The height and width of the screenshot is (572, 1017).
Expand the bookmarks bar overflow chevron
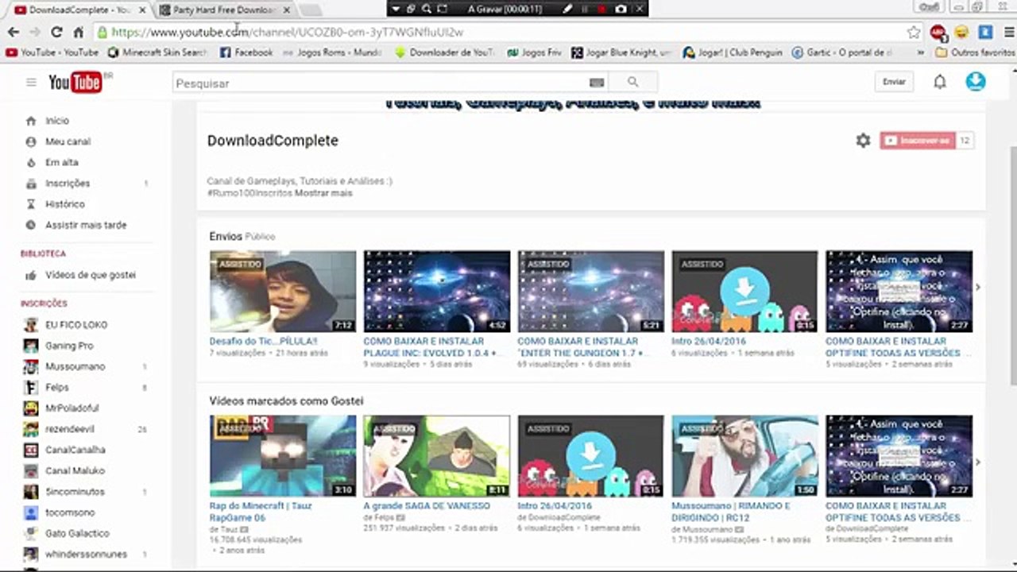pos(921,52)
